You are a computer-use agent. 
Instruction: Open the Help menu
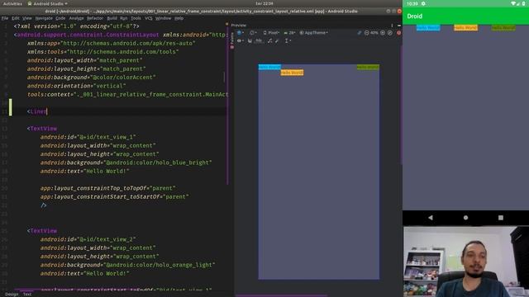pos(179,18)
